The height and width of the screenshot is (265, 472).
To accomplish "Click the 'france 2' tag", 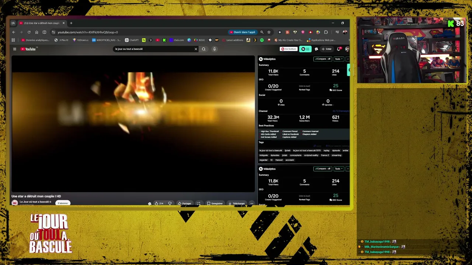I will (x=325, y=155).
